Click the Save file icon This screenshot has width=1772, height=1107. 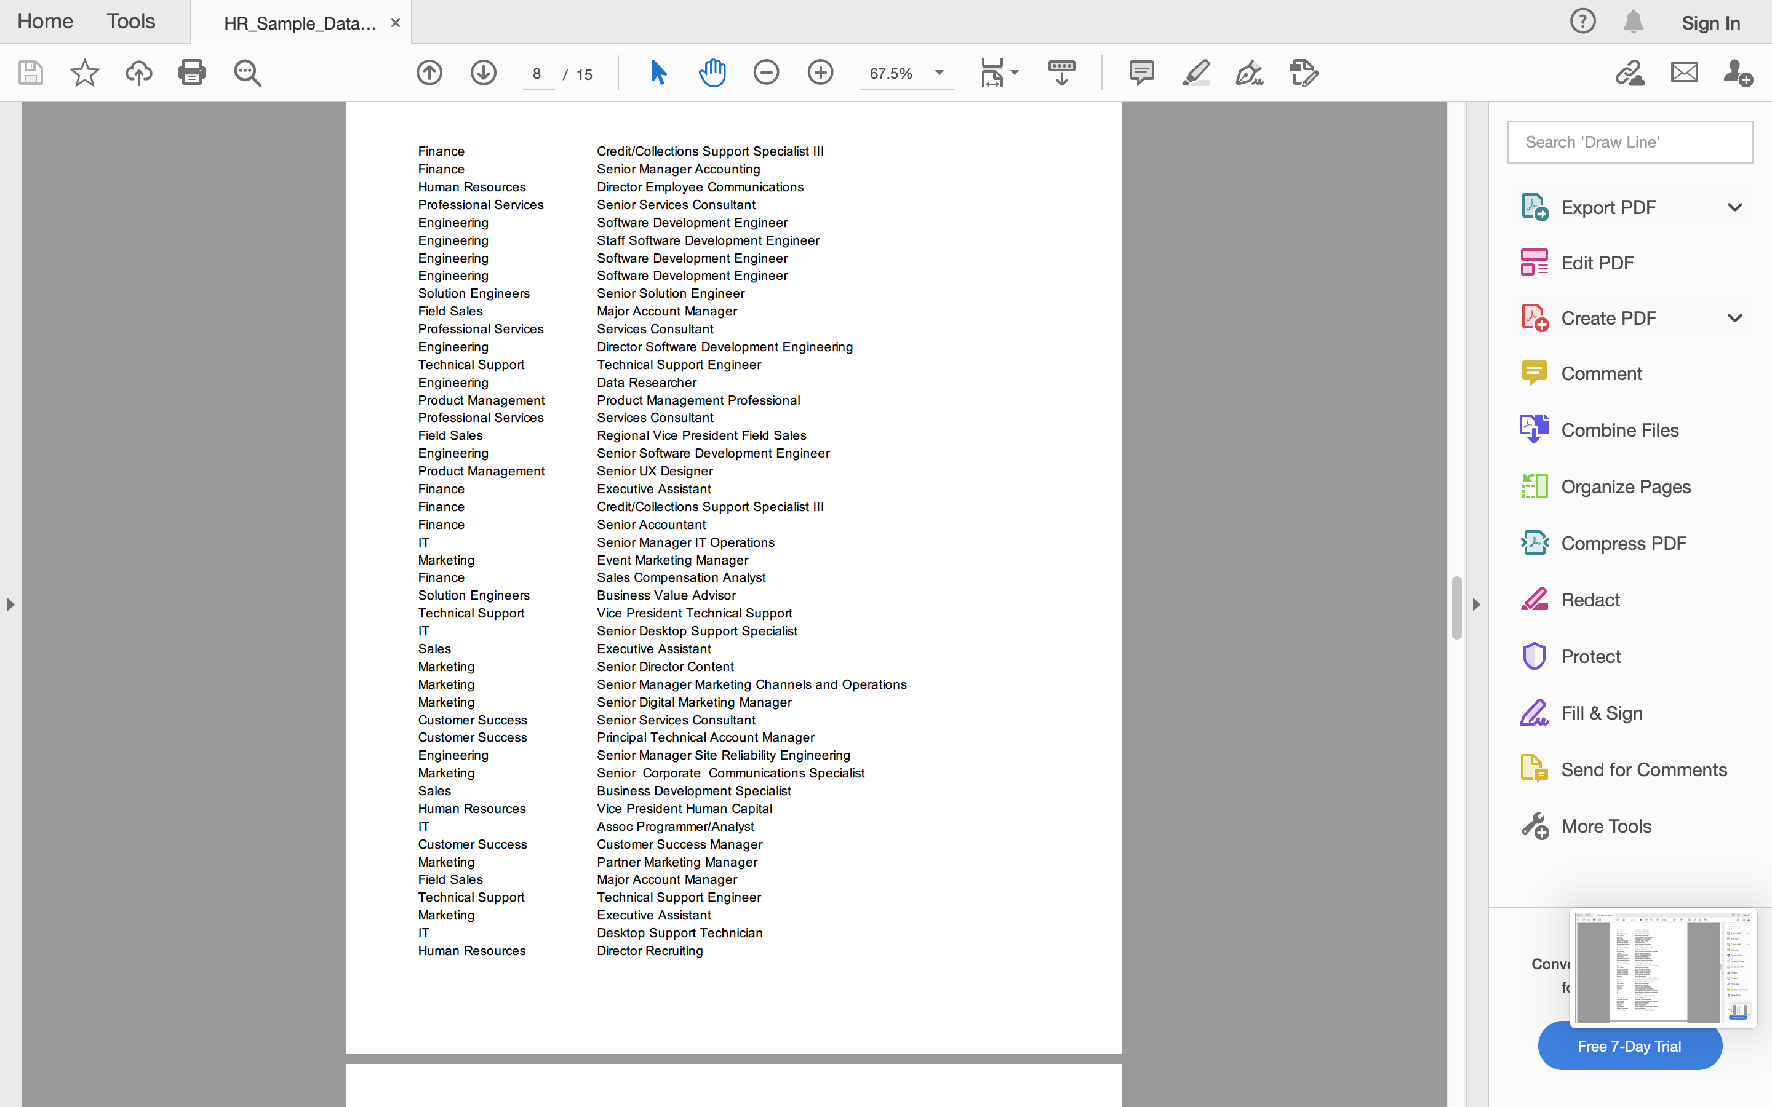[30, 73]
